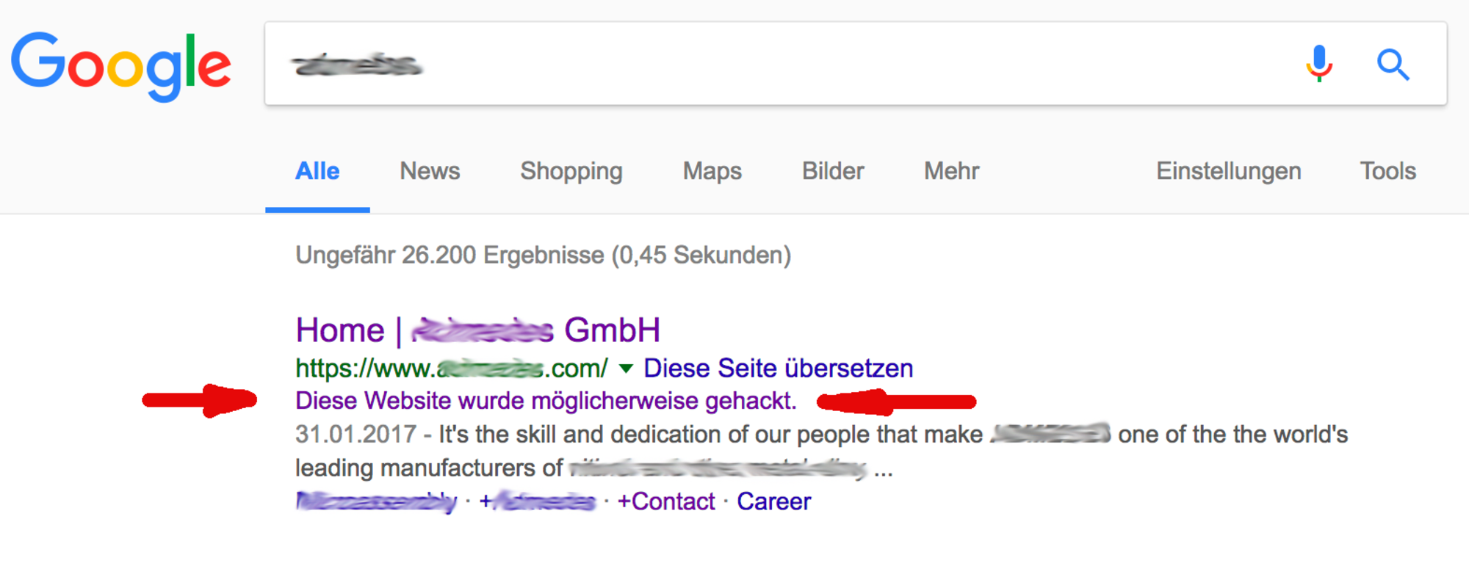Open the hacked website warning link

(x=546, y=401)
